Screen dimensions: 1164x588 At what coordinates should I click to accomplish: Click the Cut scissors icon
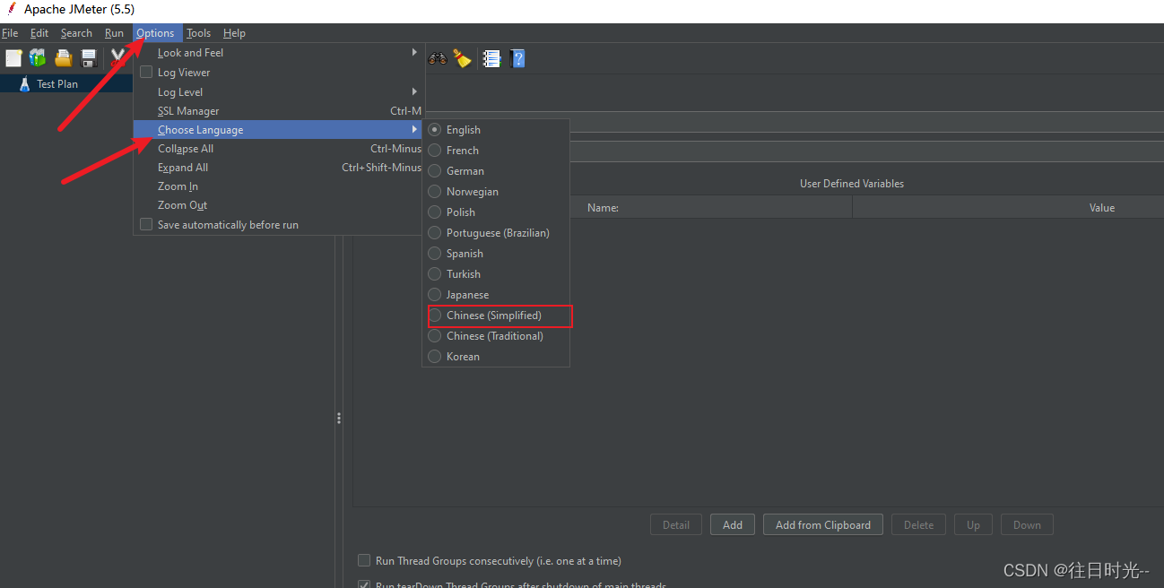tap(118, 58)
